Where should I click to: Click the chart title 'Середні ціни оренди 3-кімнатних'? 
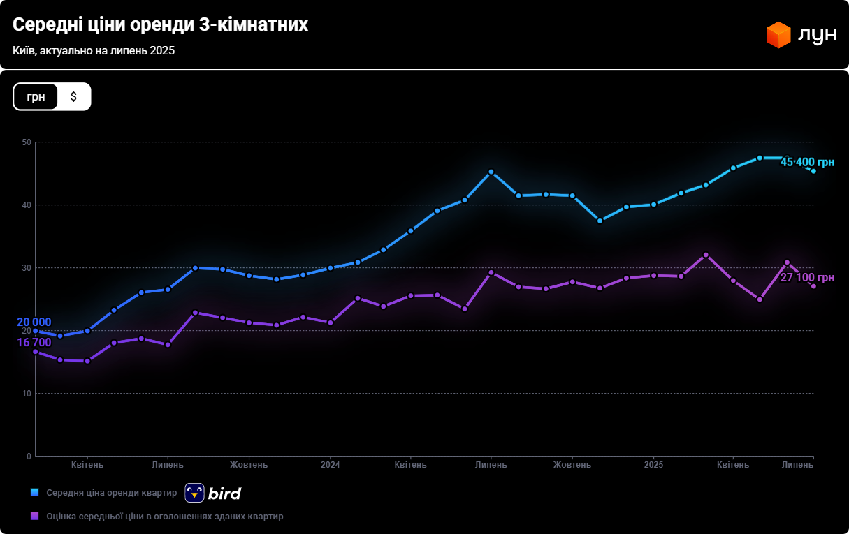[160, 25]
